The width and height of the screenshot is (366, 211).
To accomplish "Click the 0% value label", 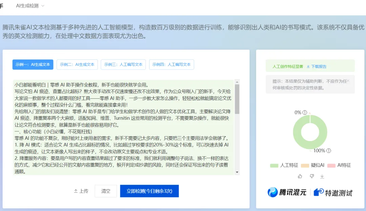I will coord(298,113).
